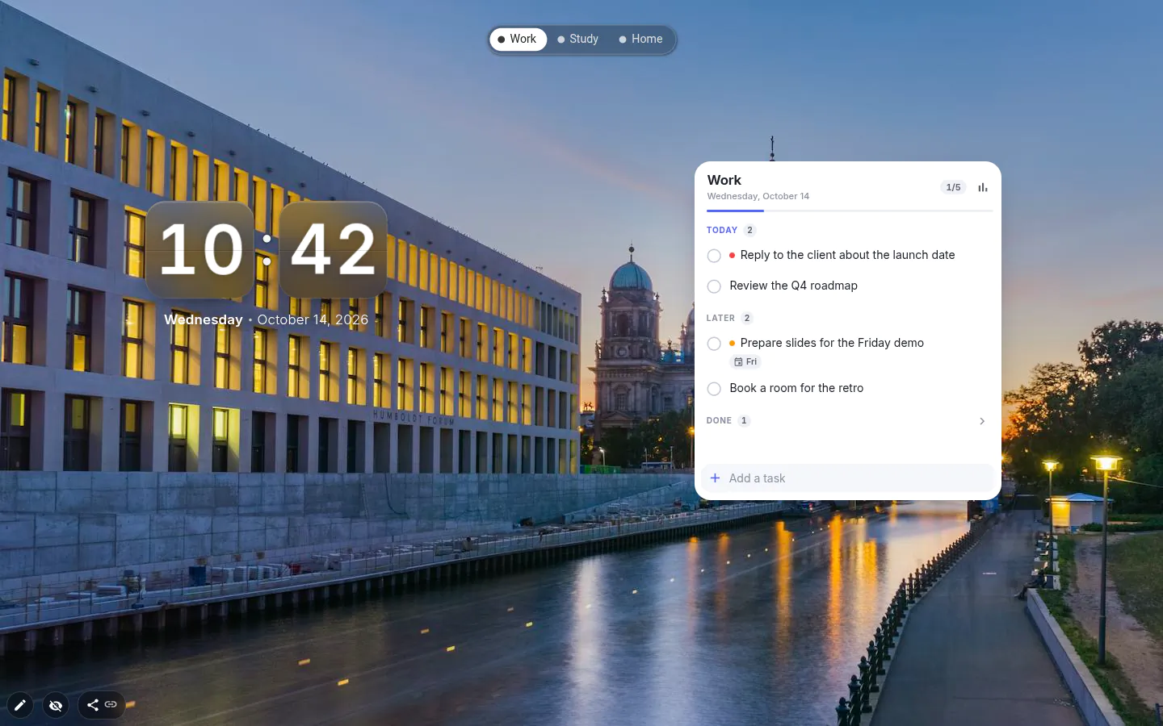Click the share link button
This screenshot has width=1163, height=726.
point(102,705)
